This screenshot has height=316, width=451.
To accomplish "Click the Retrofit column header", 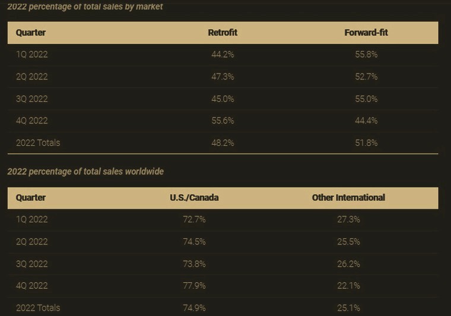I will (x=223, y=33).
